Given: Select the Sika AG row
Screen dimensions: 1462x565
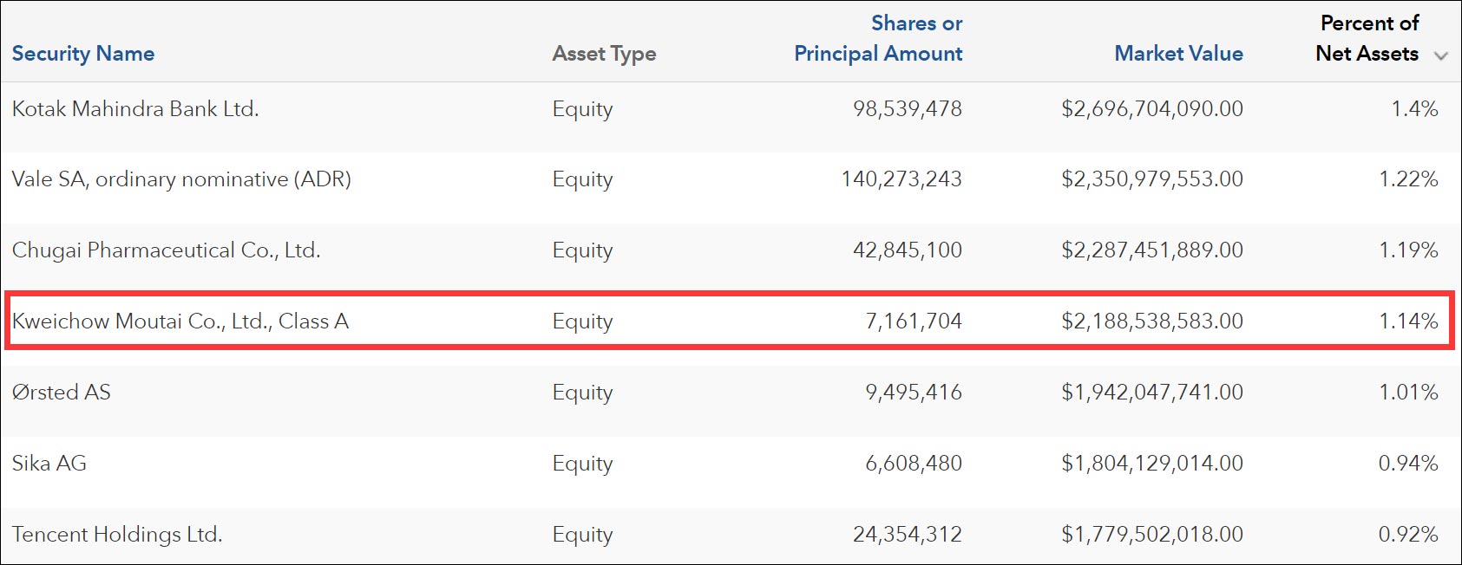Looking at the screenshot, I should 49,464.
